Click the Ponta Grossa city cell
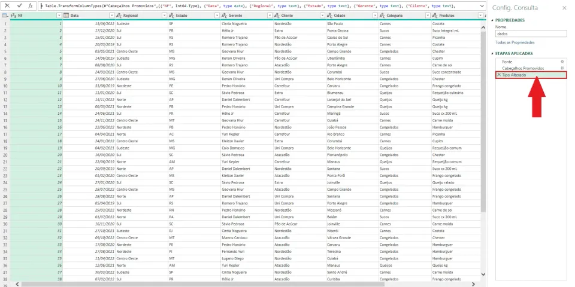 352,30
